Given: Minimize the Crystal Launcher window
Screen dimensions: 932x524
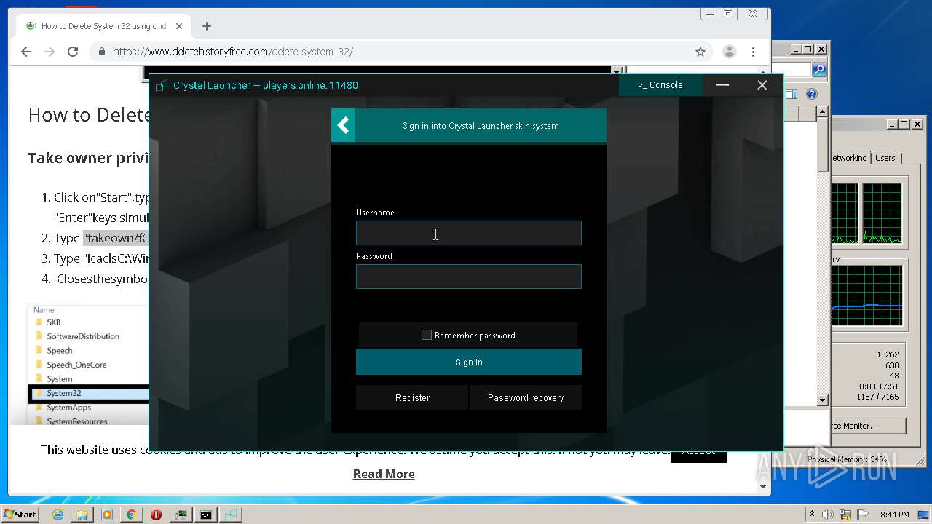Looking at the screenshot, I should [x=722, y=85].
